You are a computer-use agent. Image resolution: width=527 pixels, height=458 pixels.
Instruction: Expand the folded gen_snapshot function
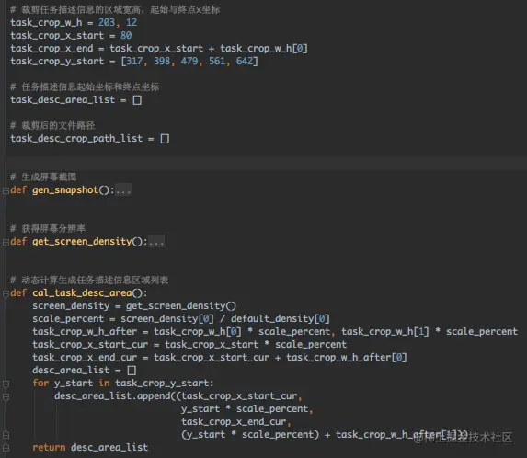click(6, 190)
